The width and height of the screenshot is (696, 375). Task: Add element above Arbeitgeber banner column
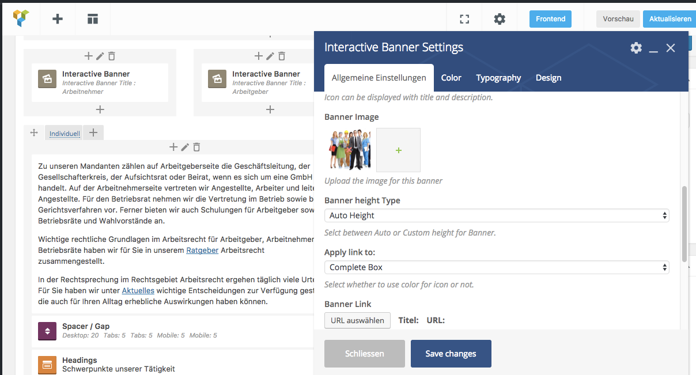point(259,56)
